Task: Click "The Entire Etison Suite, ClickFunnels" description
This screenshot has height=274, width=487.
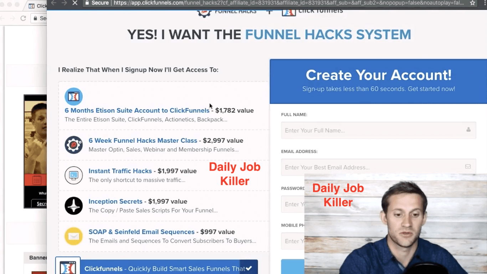Action: tap(146, 120)
